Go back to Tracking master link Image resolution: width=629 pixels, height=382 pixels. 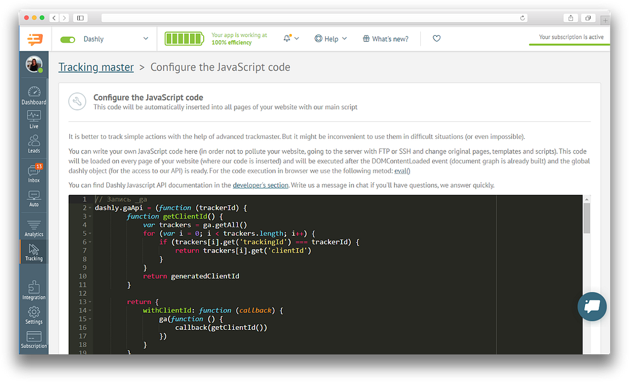96,67
